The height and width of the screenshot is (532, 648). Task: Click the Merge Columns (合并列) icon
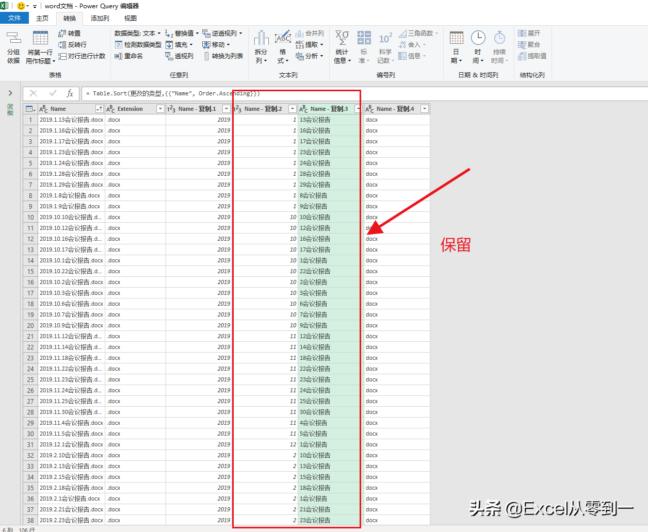click(x=299, y=33)
